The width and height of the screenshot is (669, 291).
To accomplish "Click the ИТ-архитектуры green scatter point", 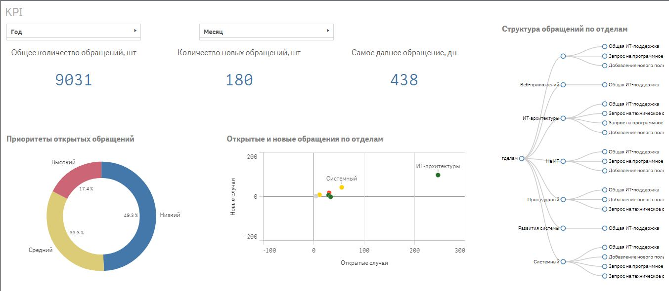I will pos(438,175).
